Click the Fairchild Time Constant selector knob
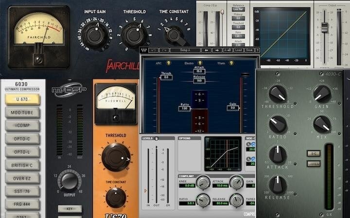 click(x=175, y=35)
